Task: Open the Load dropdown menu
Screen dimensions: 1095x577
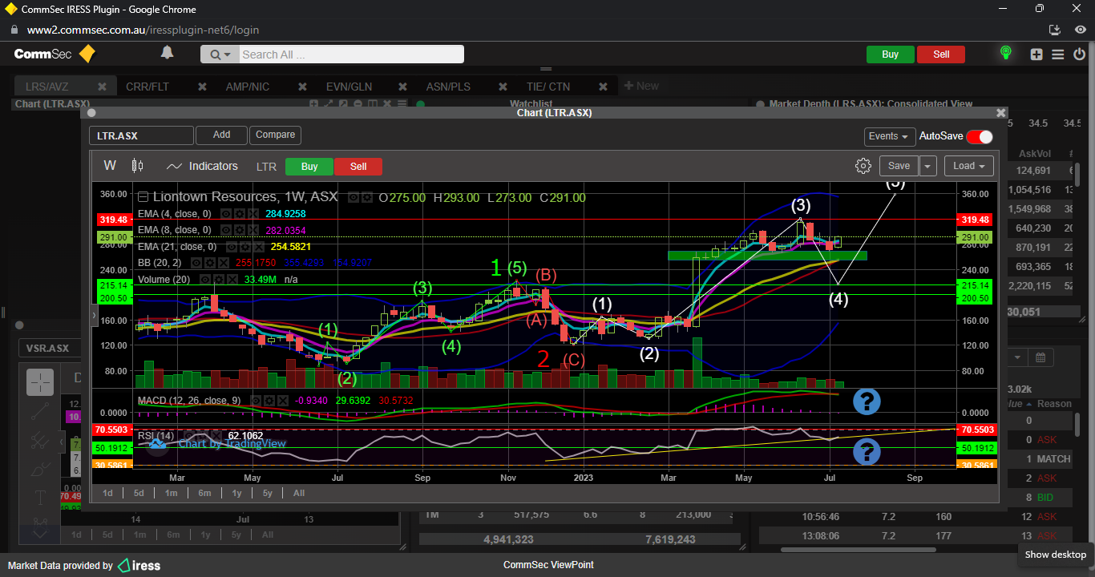Action: coord(968,166)
